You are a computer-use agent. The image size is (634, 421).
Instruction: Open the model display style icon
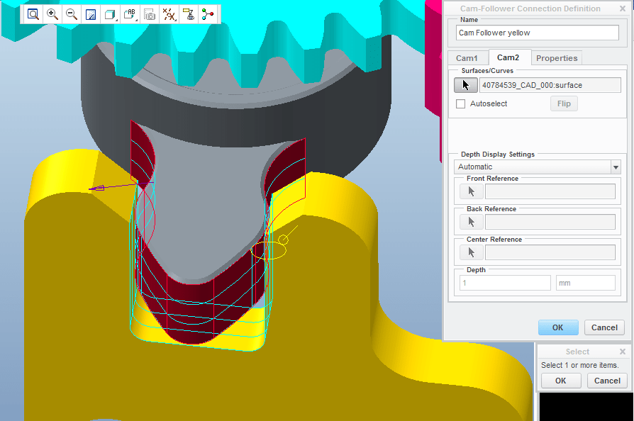point(109,13)
